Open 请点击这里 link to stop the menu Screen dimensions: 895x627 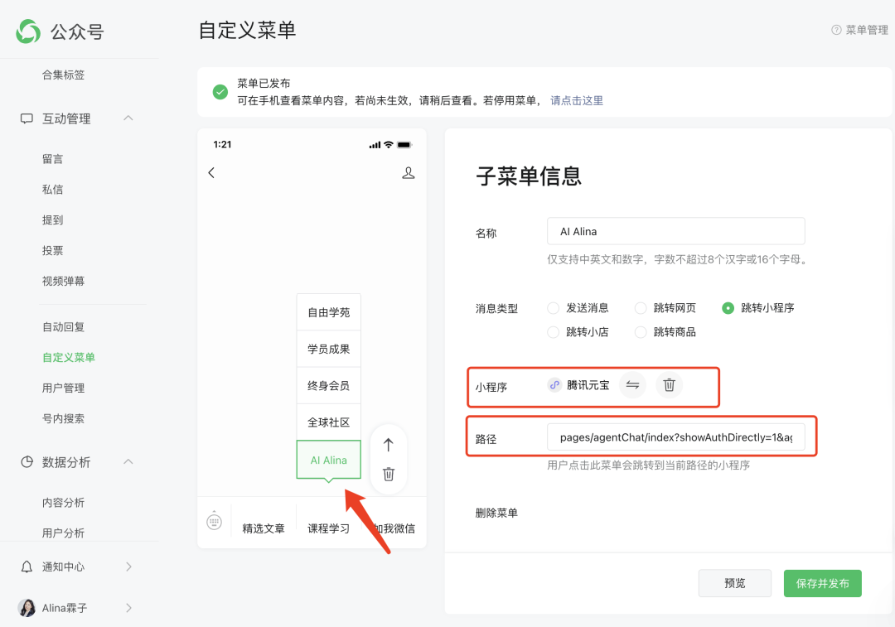click(576, 99)
